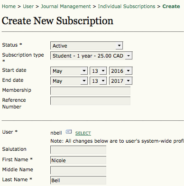Open the Start date year 2016 dropdown

click(x=120, y=71)
